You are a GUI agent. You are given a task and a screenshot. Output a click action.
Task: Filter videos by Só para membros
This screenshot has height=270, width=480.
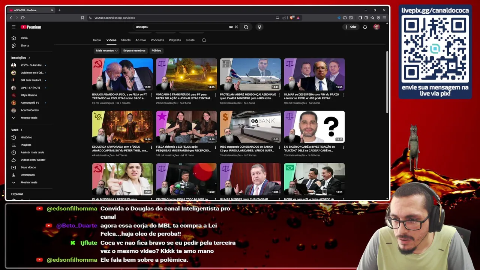[134, 51]
